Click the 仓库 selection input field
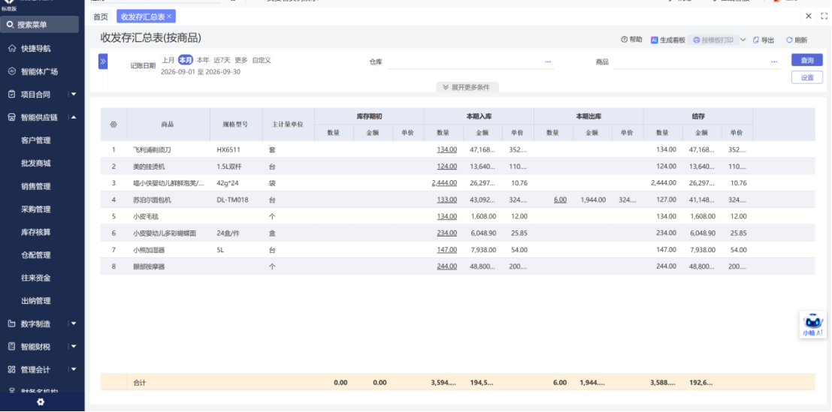Viewport: 832px width, 412px height. point(470,62)
